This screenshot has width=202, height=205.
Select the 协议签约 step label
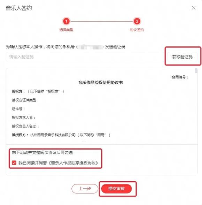point(137,30)
